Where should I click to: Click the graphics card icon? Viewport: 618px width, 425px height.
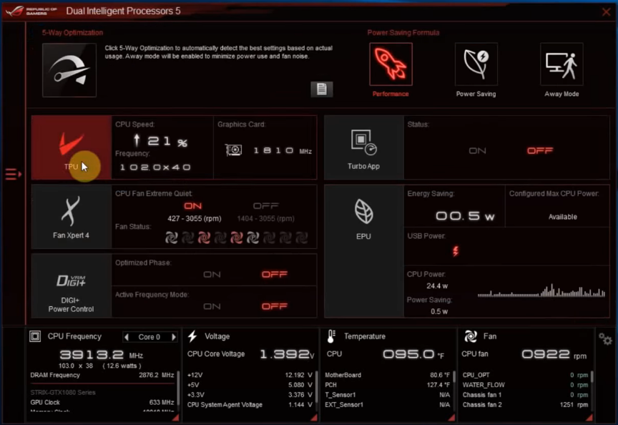click(x=234, y=150)
